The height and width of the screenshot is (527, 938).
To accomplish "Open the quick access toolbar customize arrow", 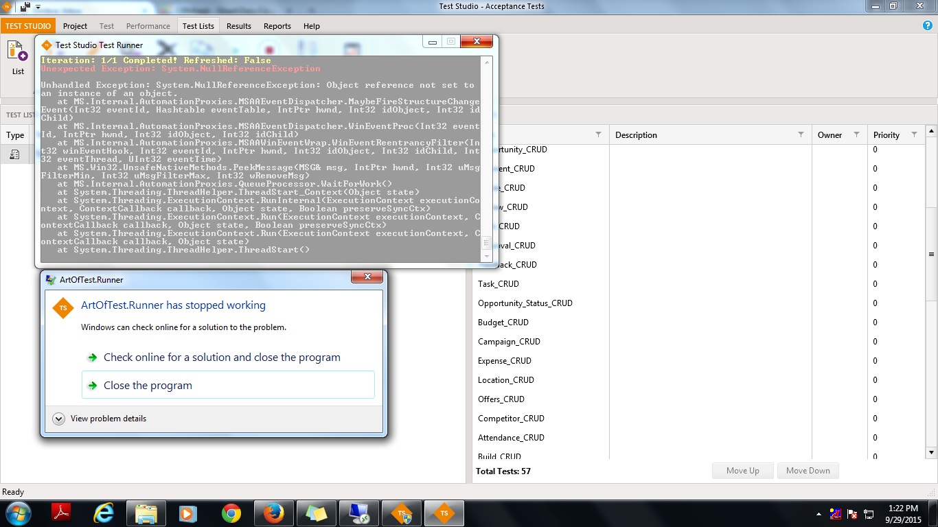I will pyautogui.click(x=38, y=7).
